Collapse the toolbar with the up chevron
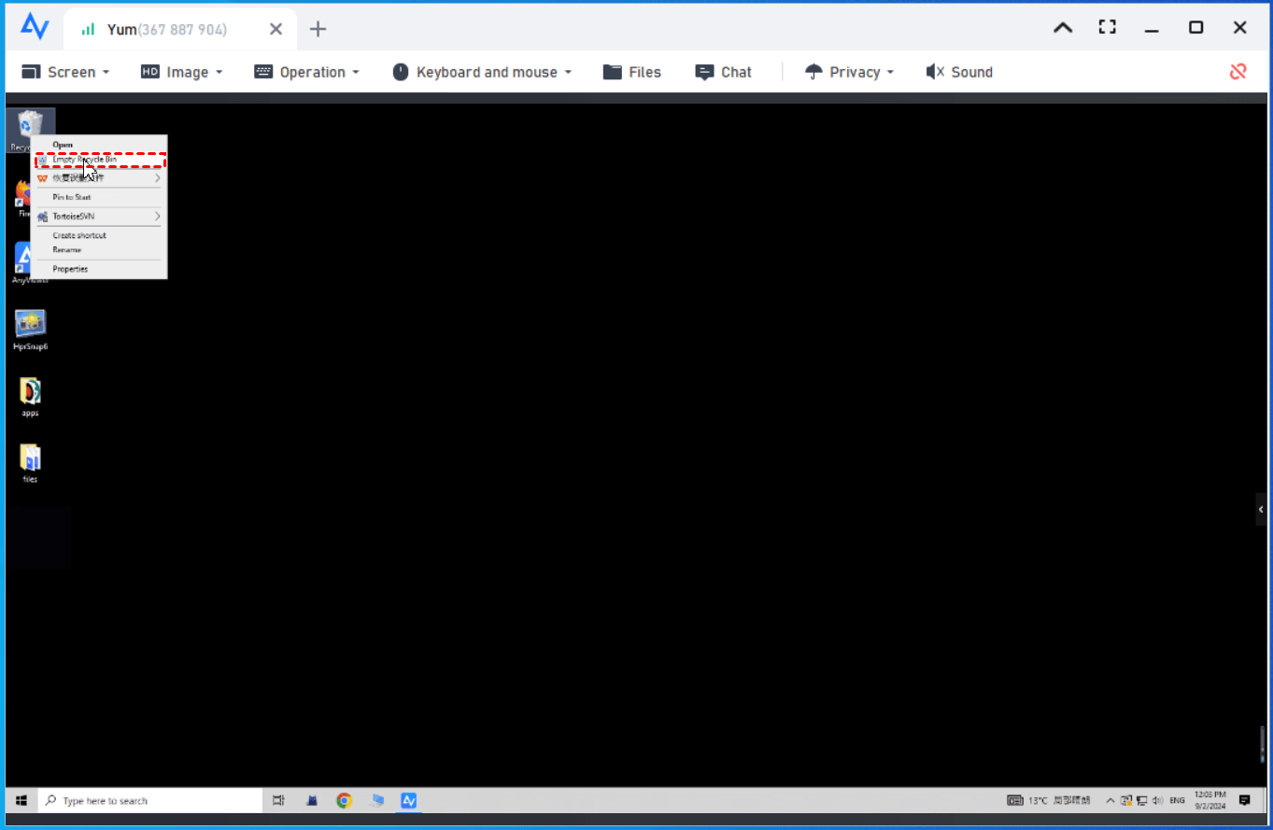 (1063, 28)
